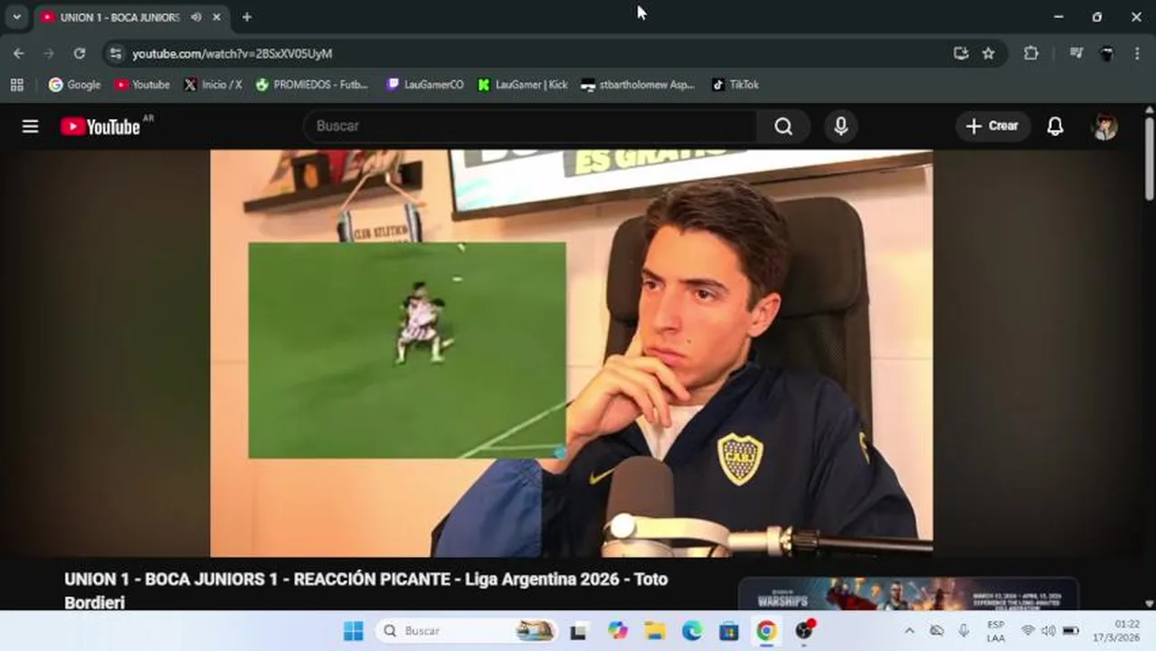Open File Explorer from the taskbar
The height and width of the screenshot is (651, 1156).
[x=655, y=631]
